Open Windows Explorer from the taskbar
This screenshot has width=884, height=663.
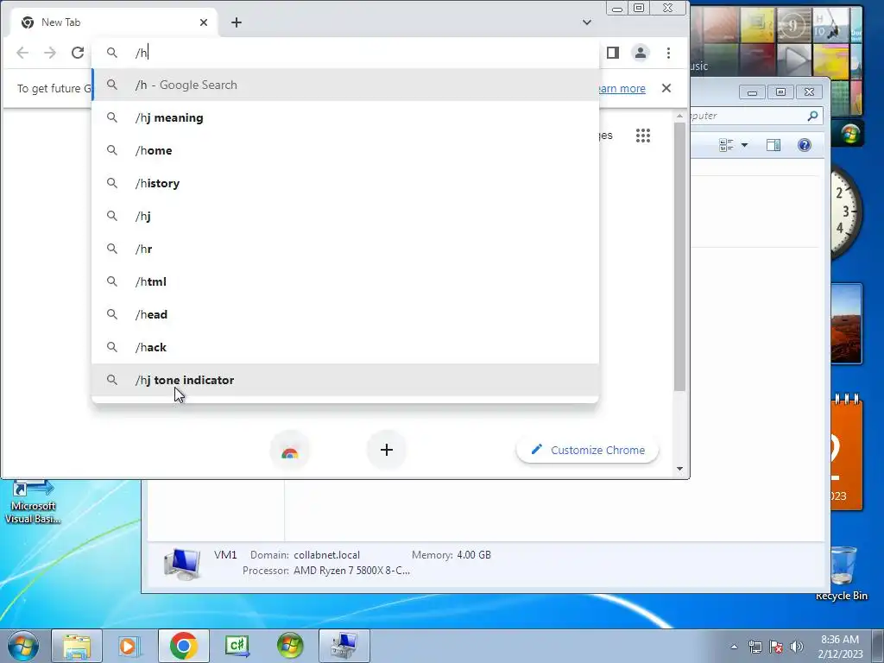(77, 646)
